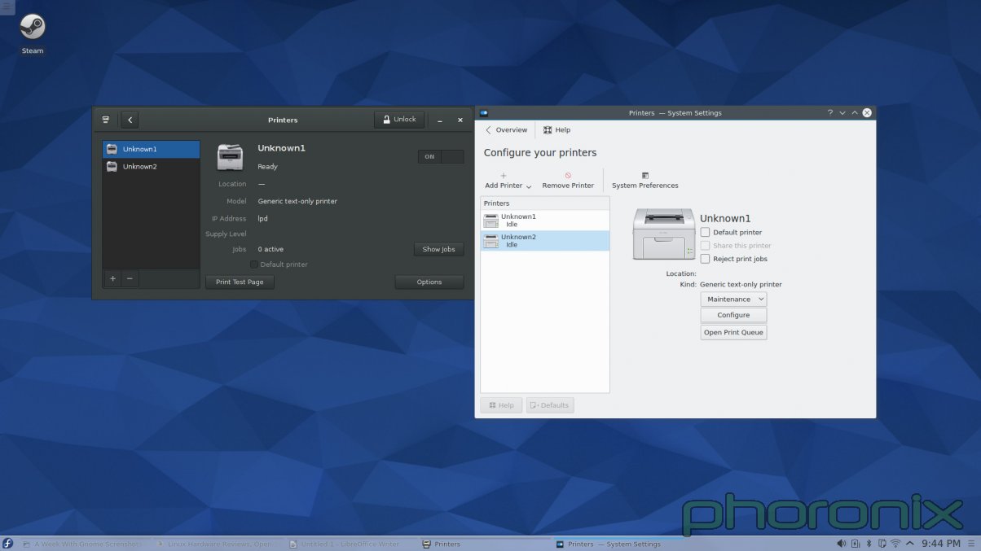Image resolution: width=981 pixels, height=551 pixels.
Task: Click the printer icon in GNOME Printers headerbar
Action: tap(106, 120)
